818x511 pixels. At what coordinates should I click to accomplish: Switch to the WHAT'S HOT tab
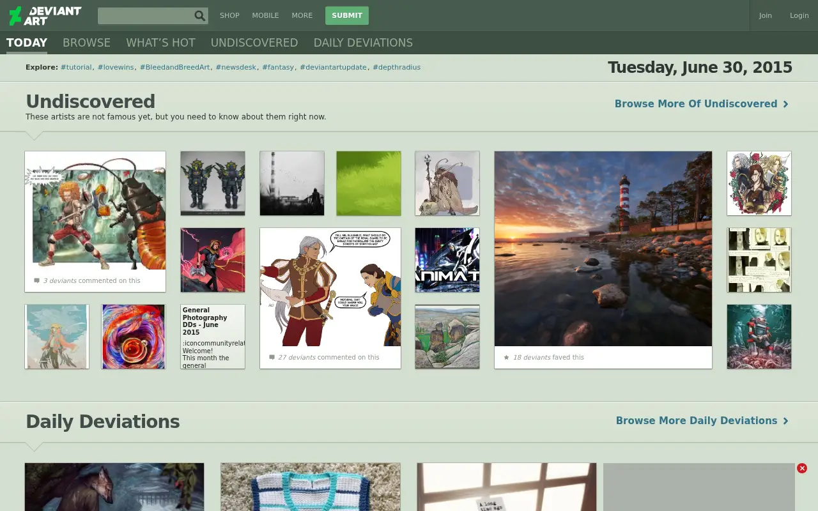pos(160,43)
